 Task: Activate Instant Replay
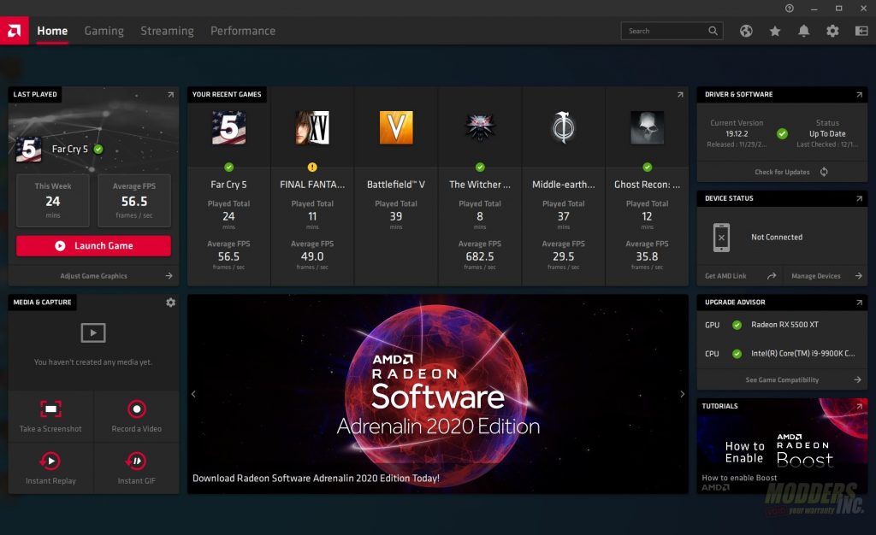coord(51,462)
